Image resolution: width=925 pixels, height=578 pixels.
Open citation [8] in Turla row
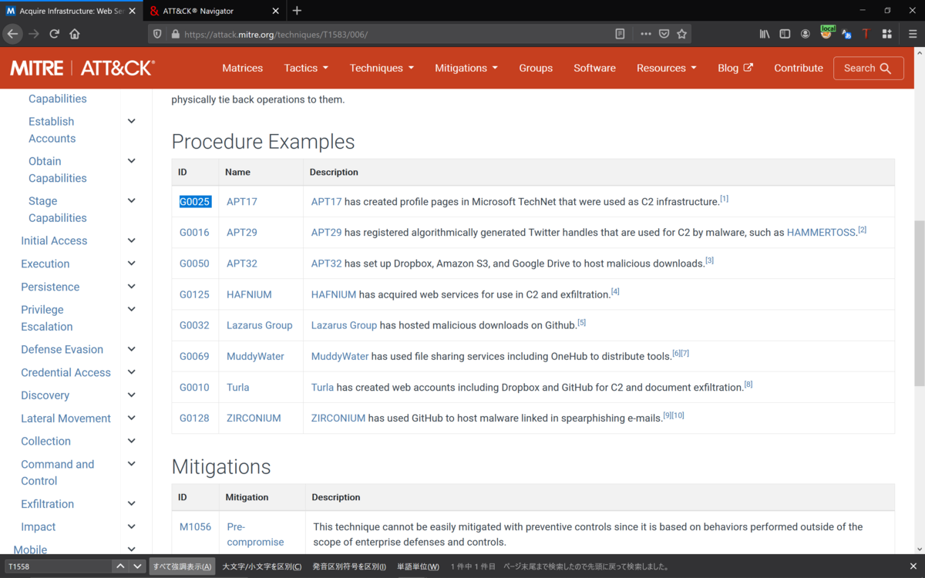[x=748, y=384]
